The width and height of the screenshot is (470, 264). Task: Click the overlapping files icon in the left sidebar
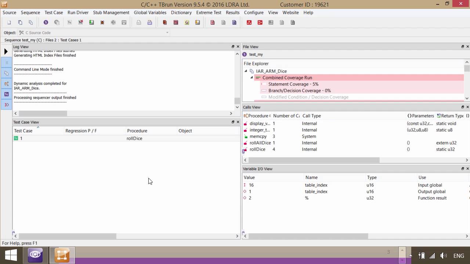[6, 73]
